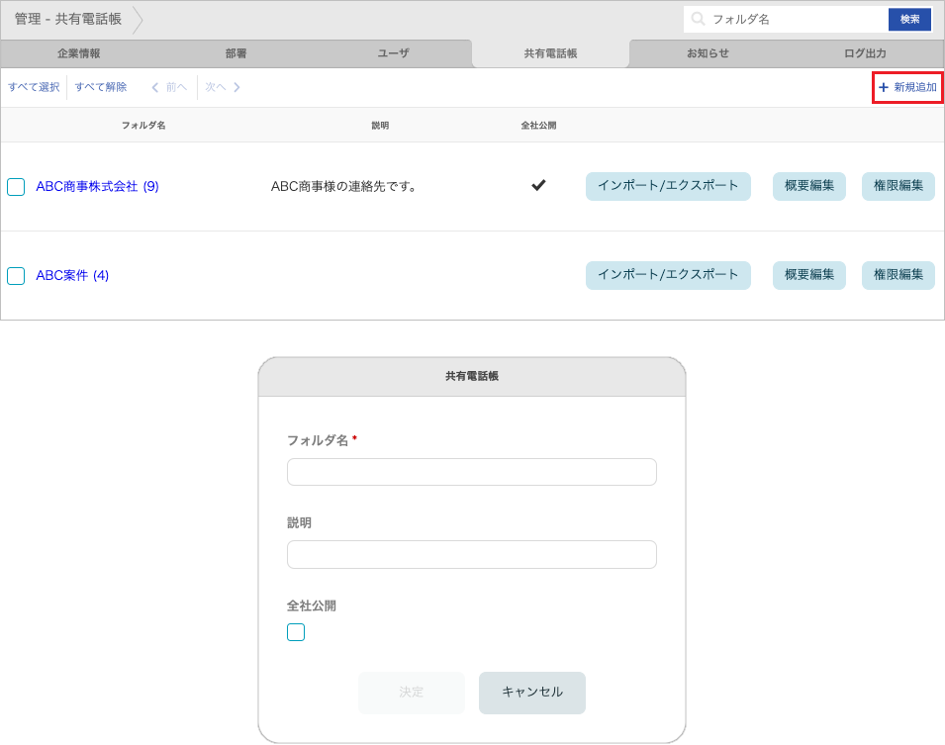Click すべて選択 to select all folders
The image size is (945, 745).
click(34, 87)
